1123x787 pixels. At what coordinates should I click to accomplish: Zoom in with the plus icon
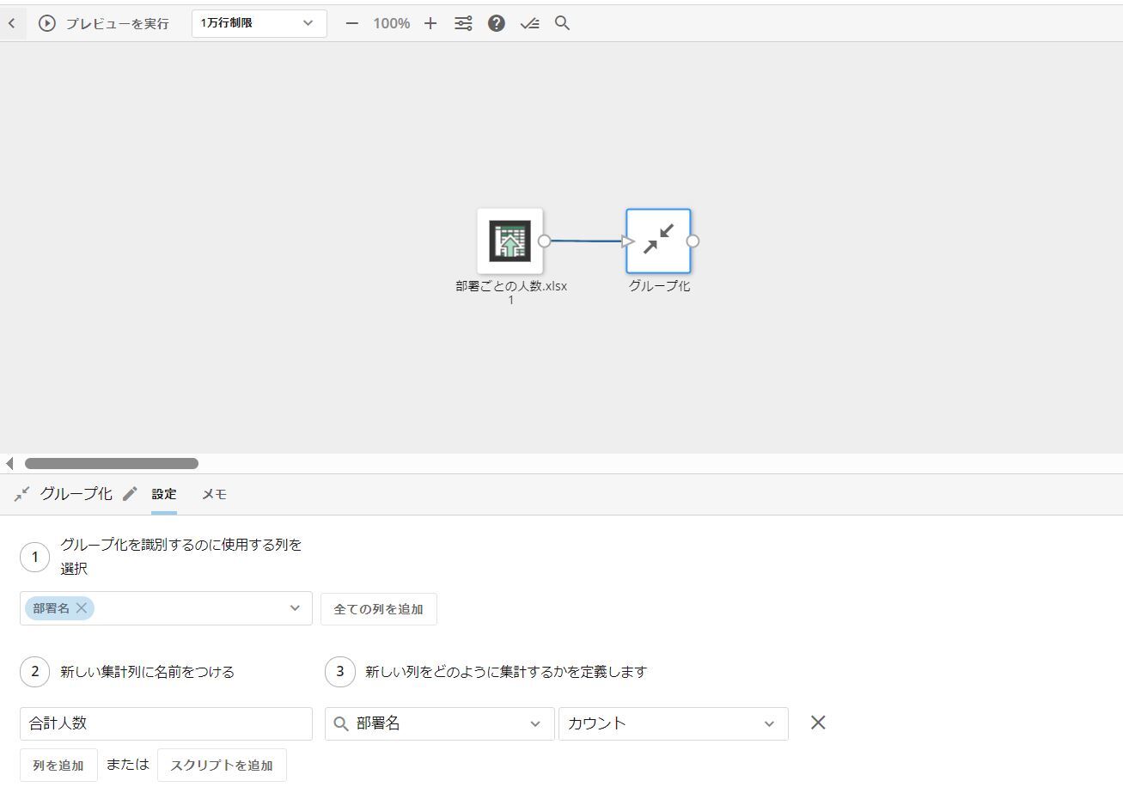[430, 23]
